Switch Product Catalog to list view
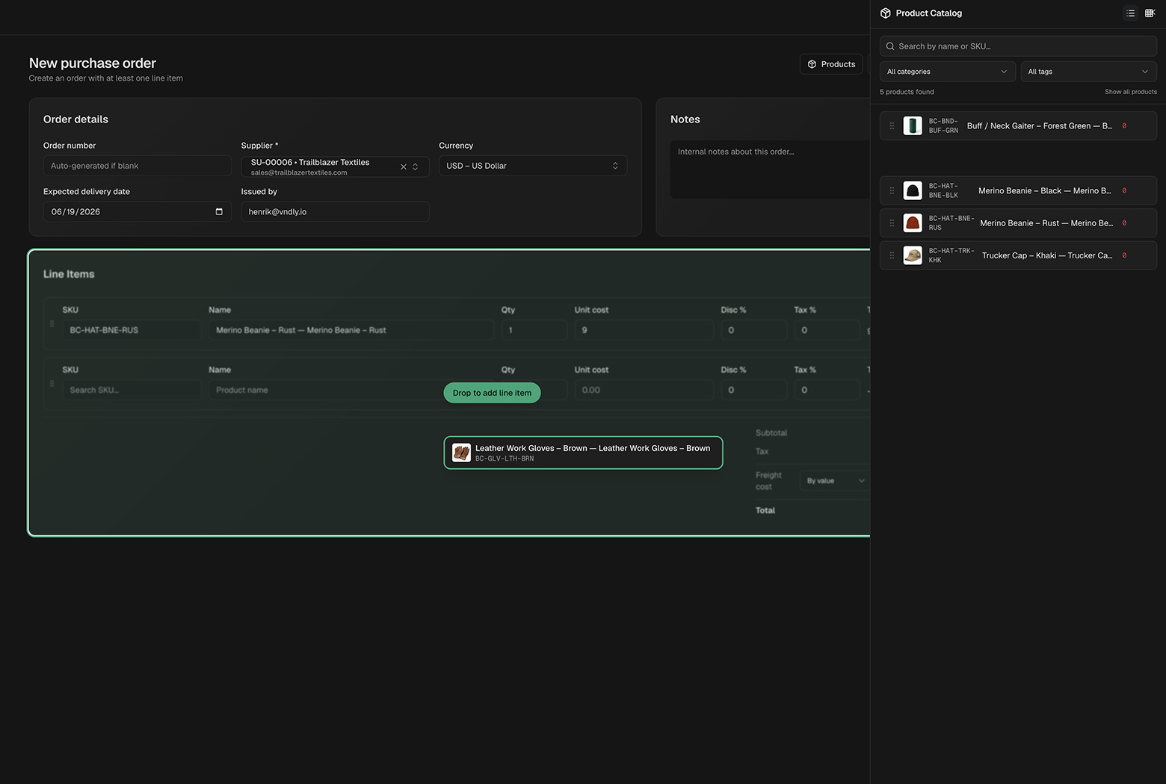This screenshot has width=1166, height=784. click(x=1130, y=13)
